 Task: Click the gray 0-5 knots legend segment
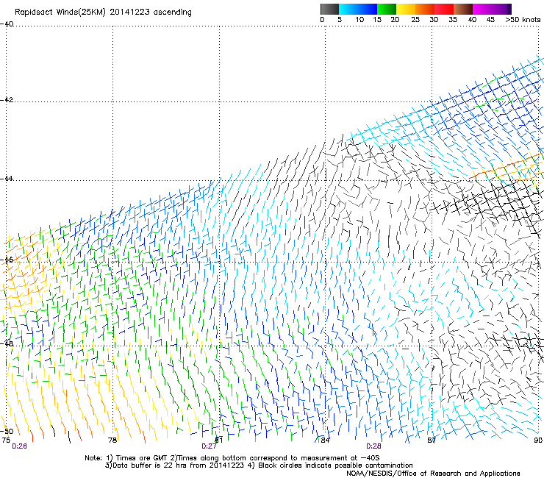[329, 9]
